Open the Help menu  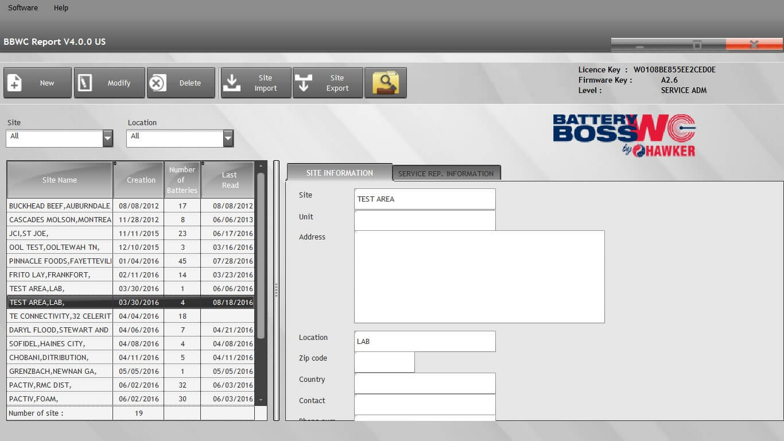(x=60, y=7)
